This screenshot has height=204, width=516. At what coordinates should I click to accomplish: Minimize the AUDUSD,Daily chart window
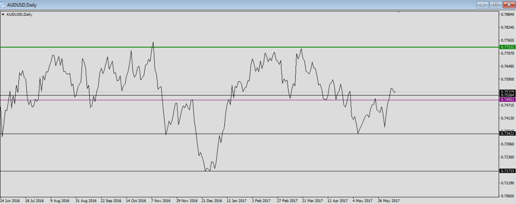(483, 4)
